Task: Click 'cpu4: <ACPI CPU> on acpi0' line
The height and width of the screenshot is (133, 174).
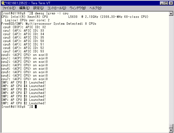Action: [x=24, y=69]
